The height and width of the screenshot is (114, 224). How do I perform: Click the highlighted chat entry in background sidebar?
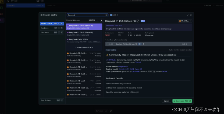tap(26, 5)
